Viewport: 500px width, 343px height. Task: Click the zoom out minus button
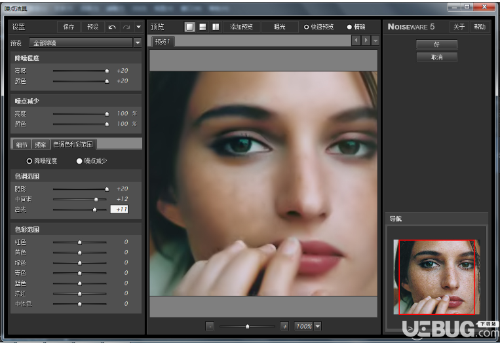coord(210,327)
